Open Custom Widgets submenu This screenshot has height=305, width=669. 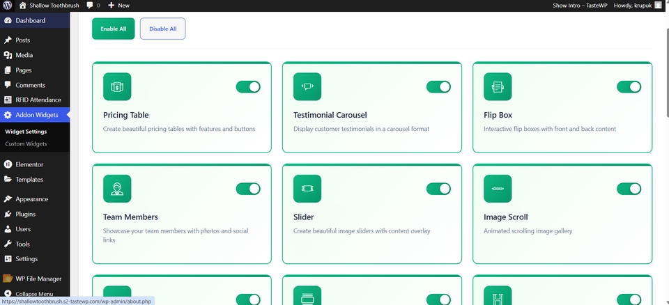(26, 143)
